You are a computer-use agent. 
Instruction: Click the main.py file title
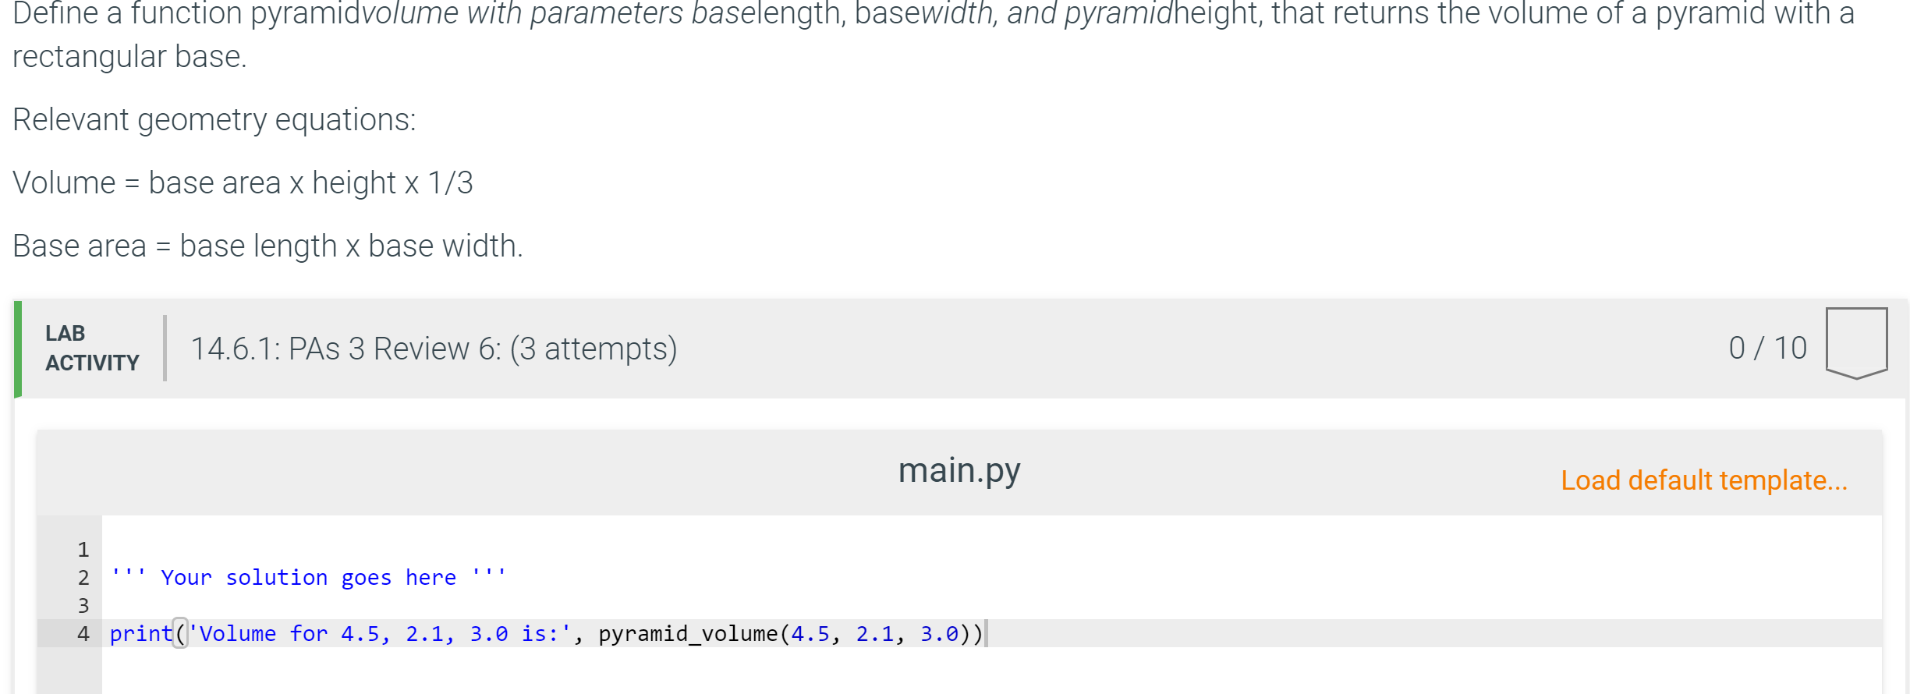click(x=959, y=471)
